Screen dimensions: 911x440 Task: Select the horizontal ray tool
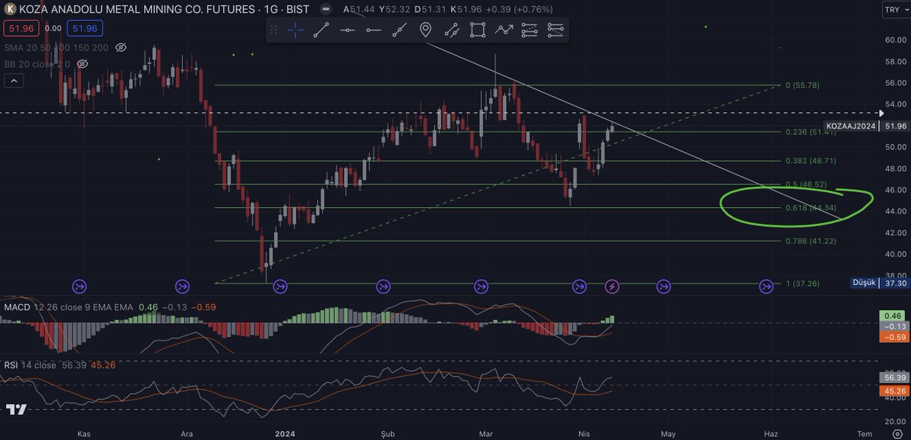tap(374, 30)
